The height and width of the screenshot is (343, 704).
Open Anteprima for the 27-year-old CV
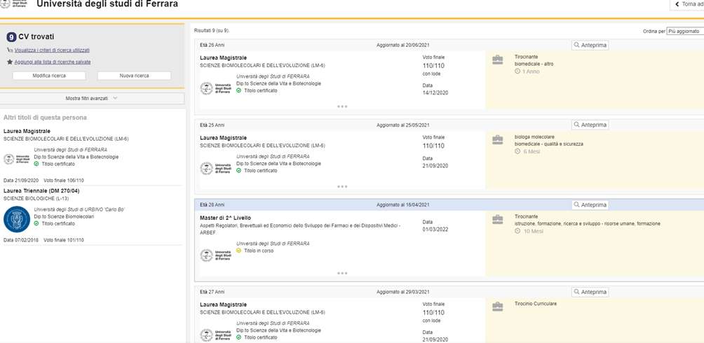(590, 292)
